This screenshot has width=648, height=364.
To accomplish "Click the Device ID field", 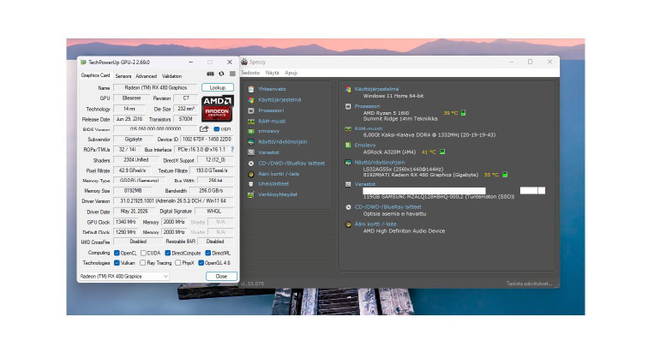I will coord(207,139).
